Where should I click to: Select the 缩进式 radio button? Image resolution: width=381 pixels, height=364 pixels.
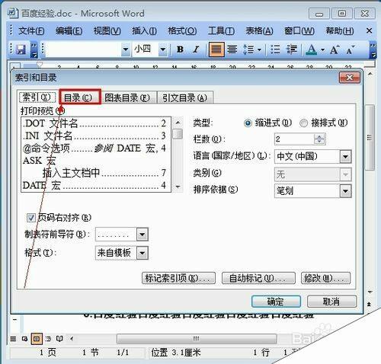point(248,123)
